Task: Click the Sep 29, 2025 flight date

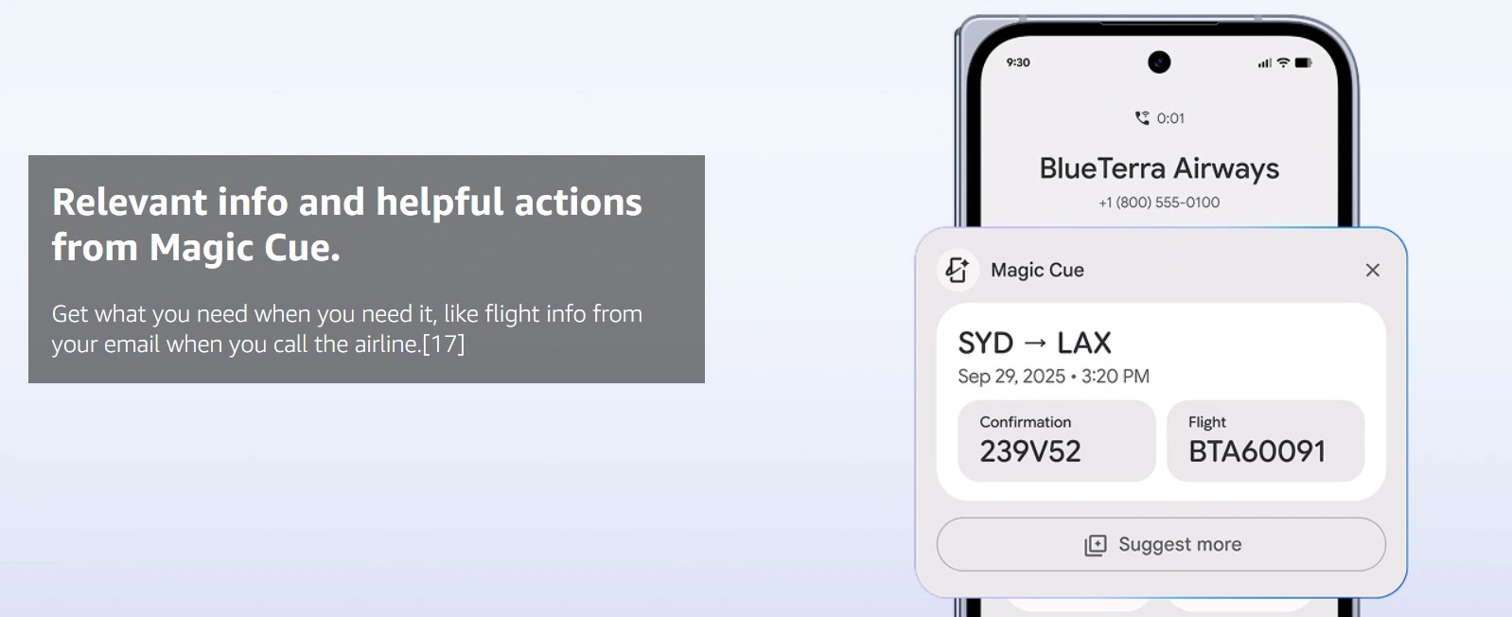Action: click(x=1011, y=377)
